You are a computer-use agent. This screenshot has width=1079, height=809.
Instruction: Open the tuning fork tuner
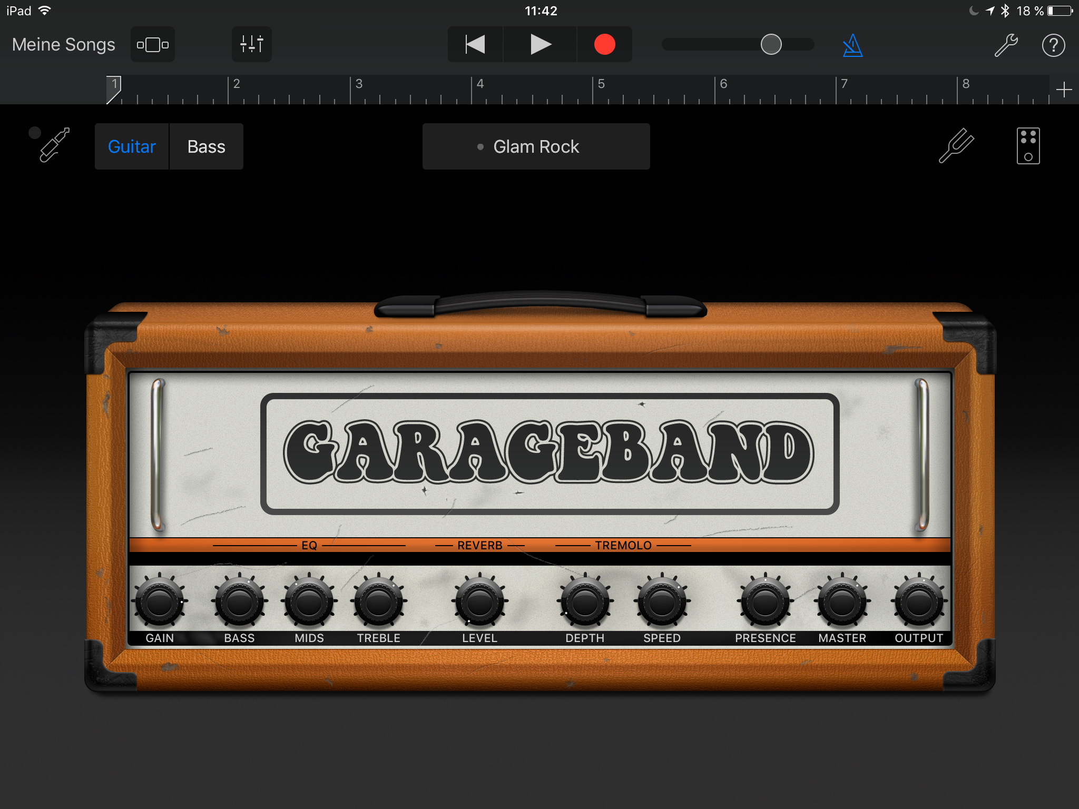(x=956, y=146)
